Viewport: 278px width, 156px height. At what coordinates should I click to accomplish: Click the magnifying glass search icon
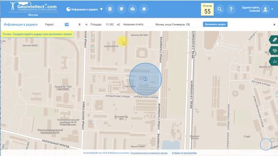pos(220,9)
